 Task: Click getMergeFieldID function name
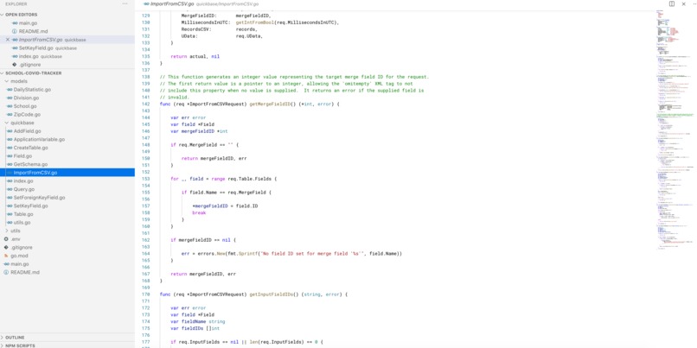270,104
